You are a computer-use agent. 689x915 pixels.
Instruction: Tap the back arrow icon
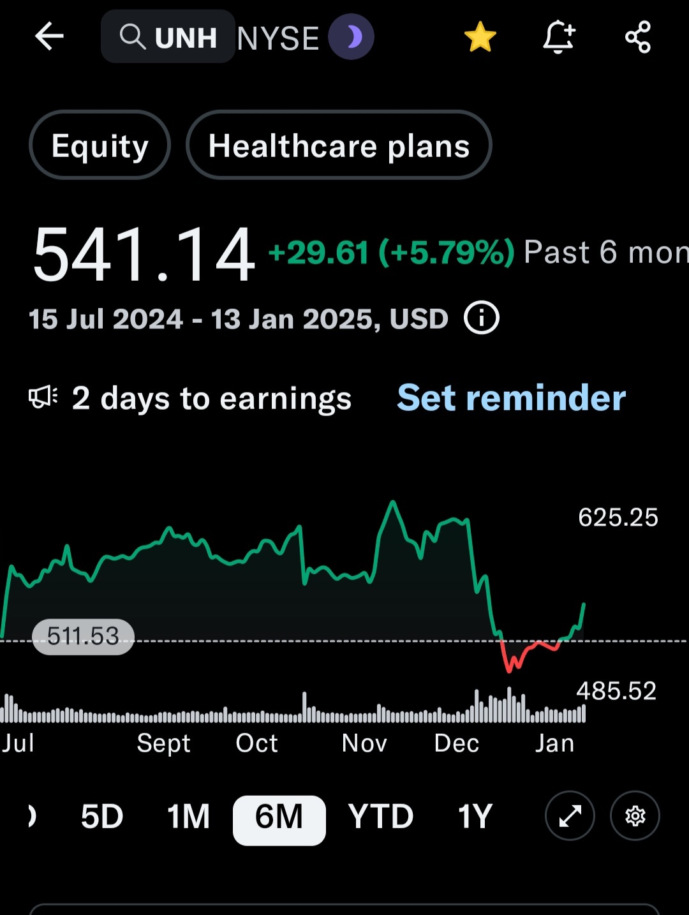pyautogui.click(x=49, y=36)
